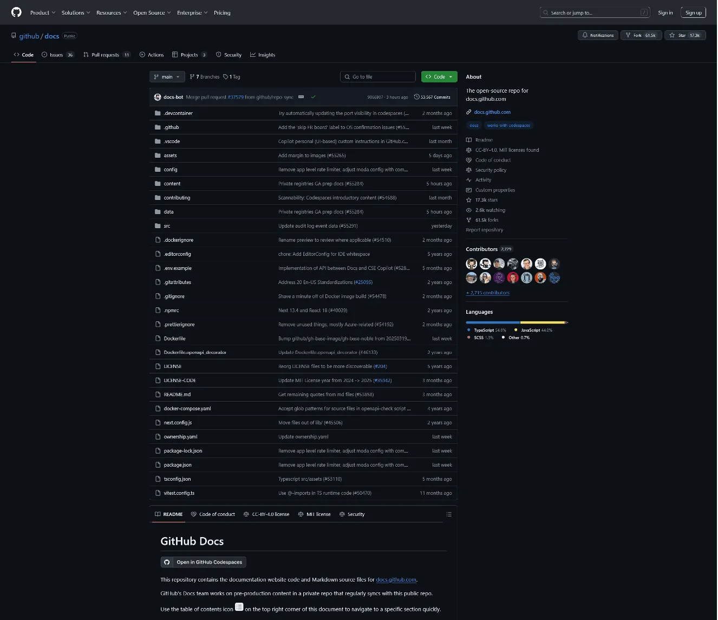Screen dimensions: 718x620
Task: Switch to the Pull requests tab
Action: tap(105, 55)
